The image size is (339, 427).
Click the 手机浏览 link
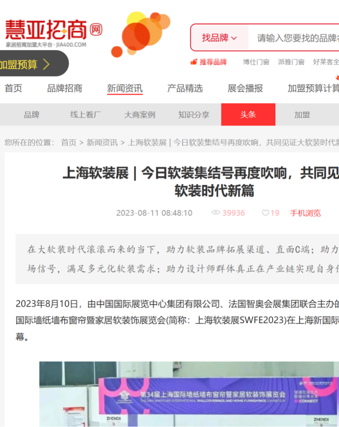[305, 213]
